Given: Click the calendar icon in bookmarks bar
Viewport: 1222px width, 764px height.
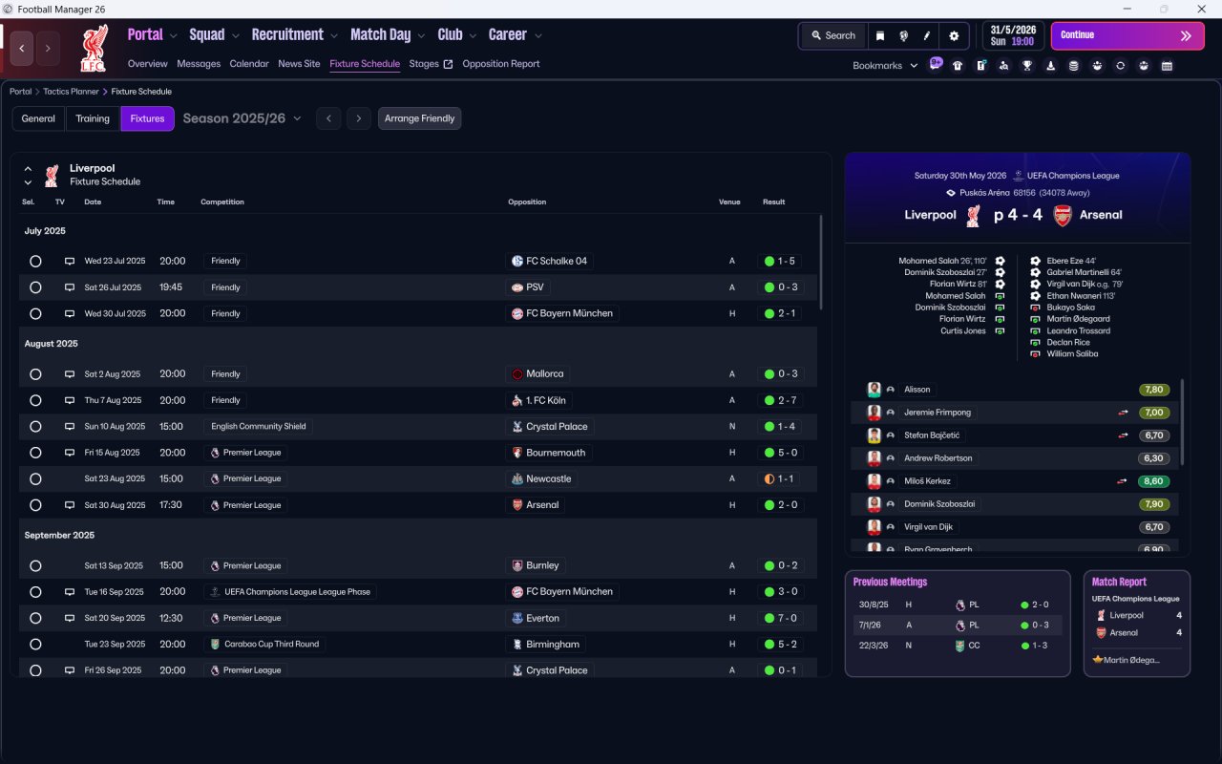Looking at the screenshot, I should pos(1167,66).
